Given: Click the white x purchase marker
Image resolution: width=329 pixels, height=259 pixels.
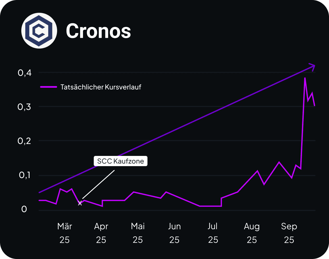Looking at the screenshot, I should click(80, 203).
